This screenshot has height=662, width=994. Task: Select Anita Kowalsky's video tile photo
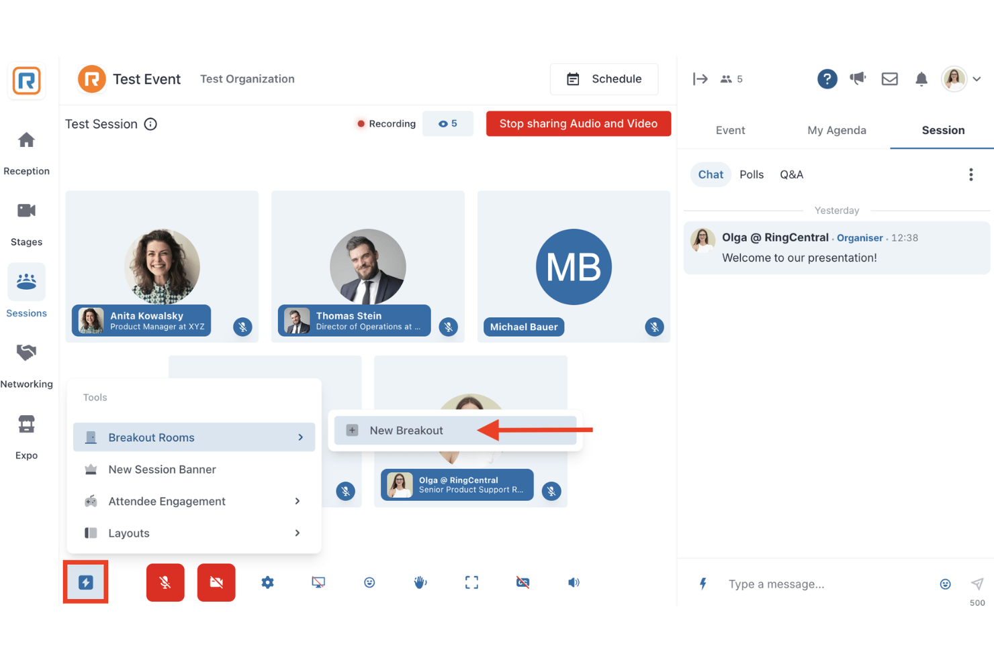click(162, 267)
